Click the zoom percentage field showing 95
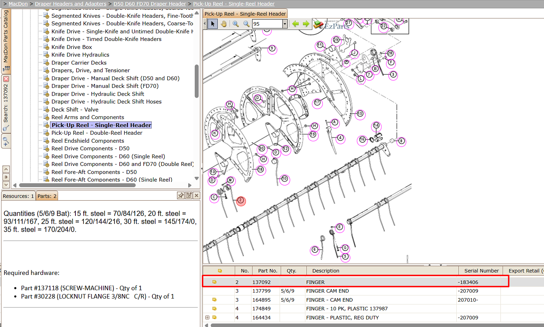The height and width of the screenshot is (327, 544). click(x=267, y=24)
